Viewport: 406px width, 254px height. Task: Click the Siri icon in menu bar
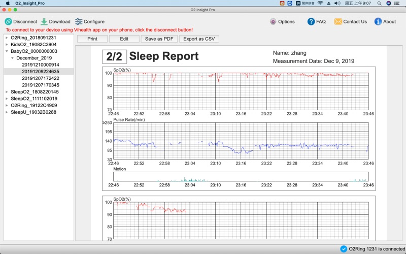388,3
